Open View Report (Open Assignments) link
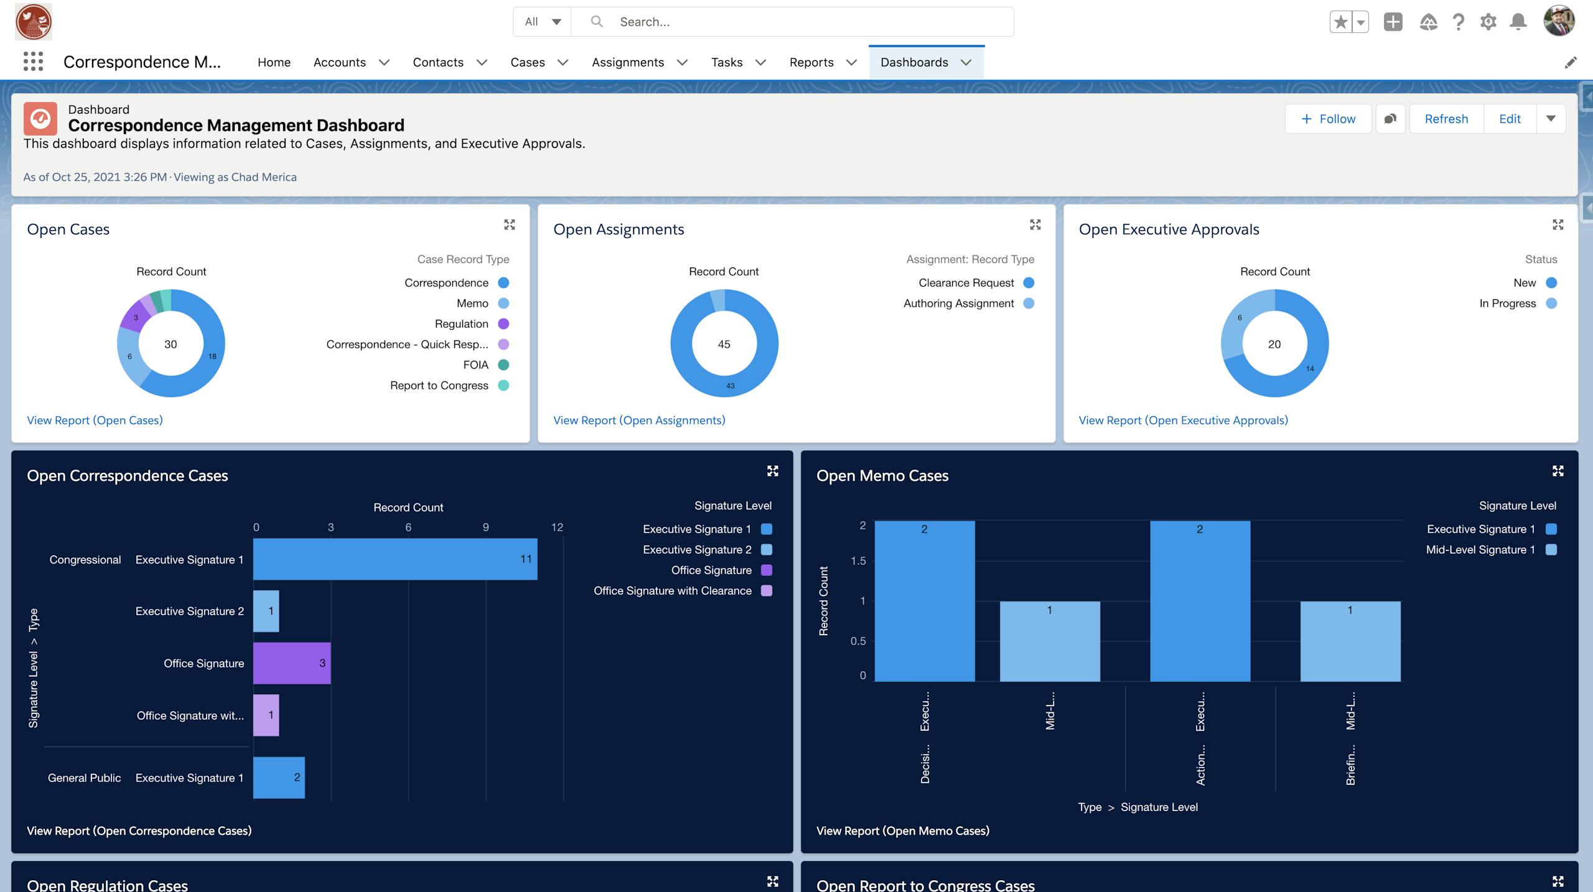The image size is (1593, 892). pyautogui.click(x=638, y=420)
